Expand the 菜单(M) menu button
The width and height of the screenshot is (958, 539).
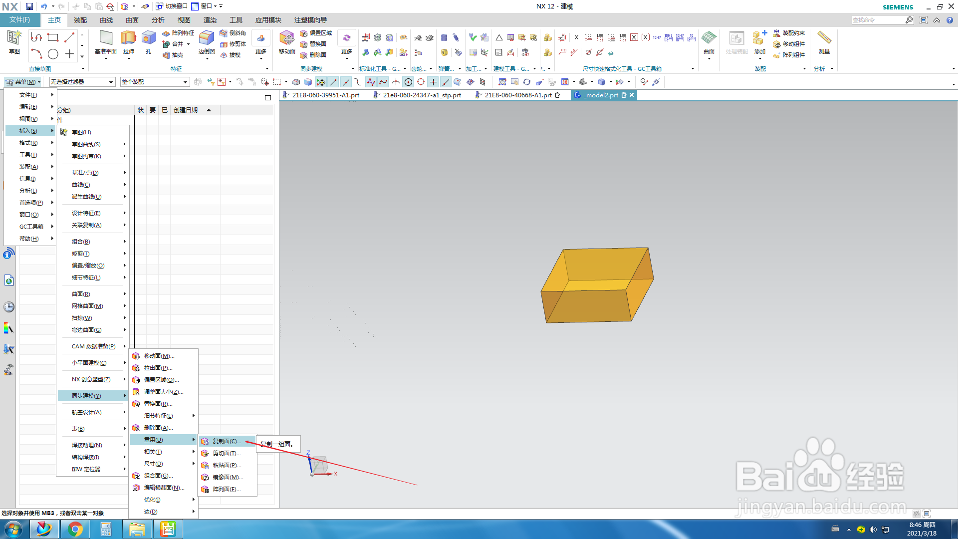(x=23, y=82)
